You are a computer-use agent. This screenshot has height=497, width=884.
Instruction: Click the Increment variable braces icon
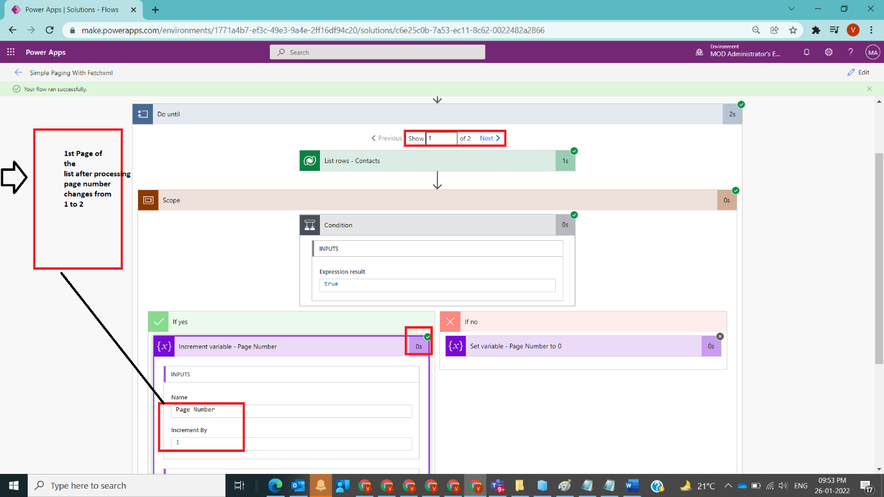[164, 346]
